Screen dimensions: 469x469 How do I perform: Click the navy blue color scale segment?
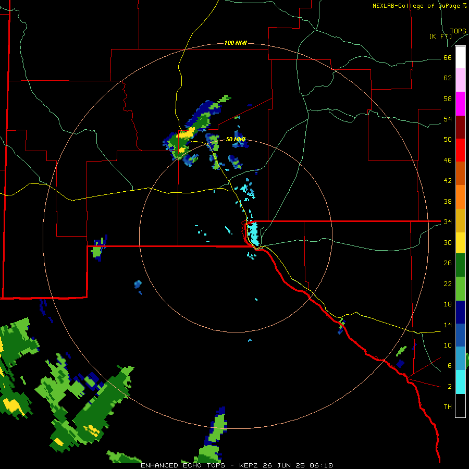(460, 312)
